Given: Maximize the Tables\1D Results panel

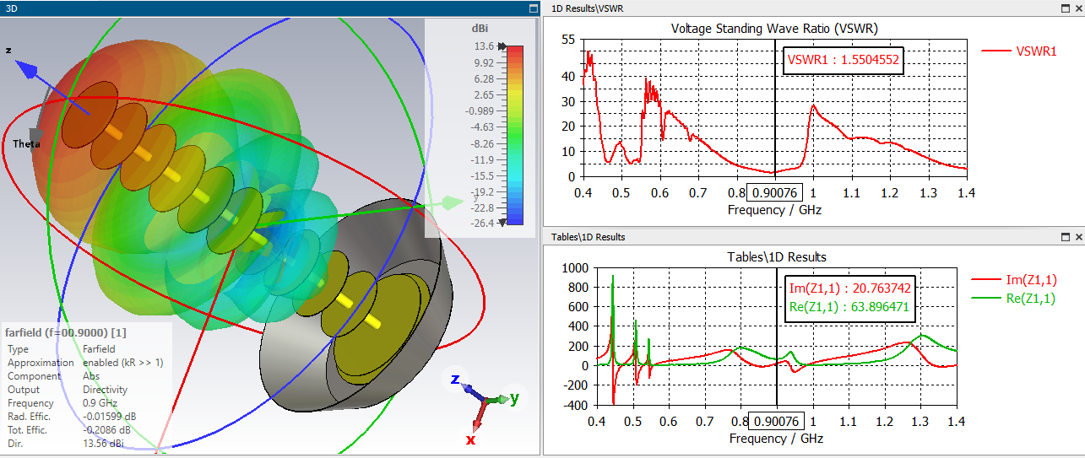Looking at the screenshot, I should point(1066,237).
